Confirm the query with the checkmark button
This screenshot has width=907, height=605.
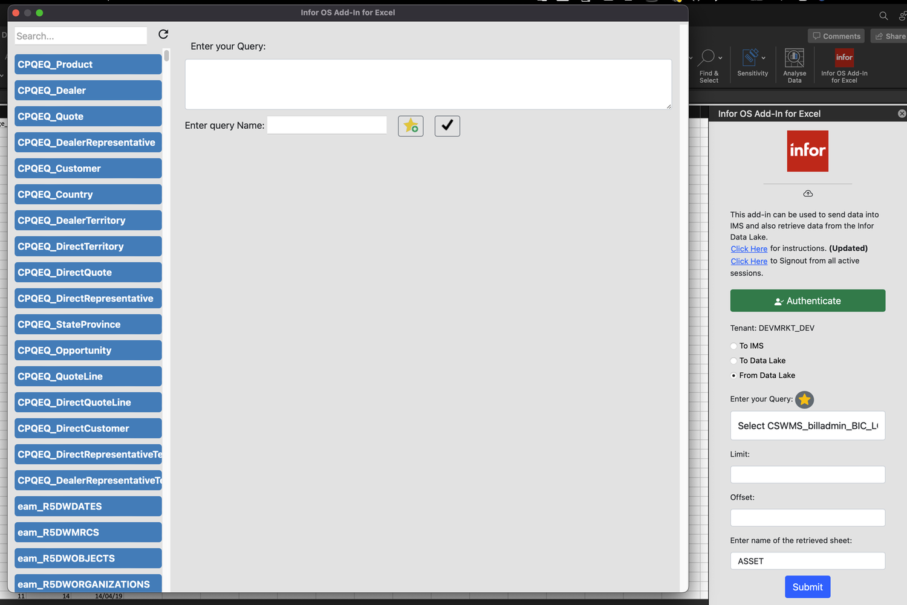click(x=447, y=126)
